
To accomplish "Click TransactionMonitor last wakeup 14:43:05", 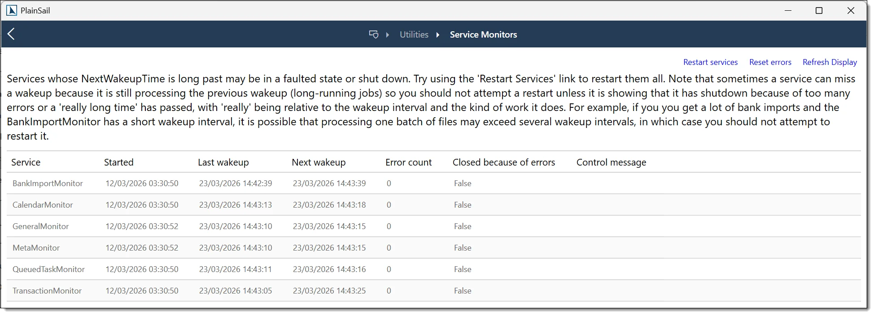I will click(236, 291).
